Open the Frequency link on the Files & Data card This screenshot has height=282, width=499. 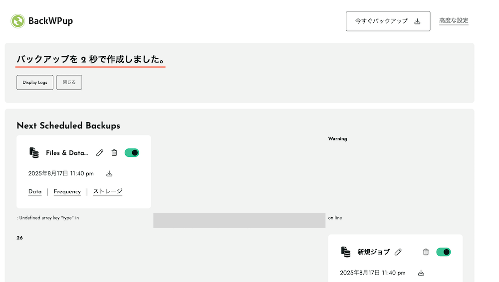pyautogui.click(x=67, y=192)
